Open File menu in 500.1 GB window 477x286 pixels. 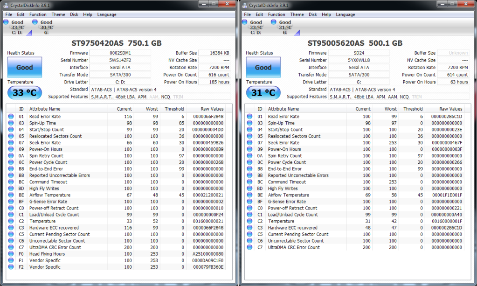248,14
